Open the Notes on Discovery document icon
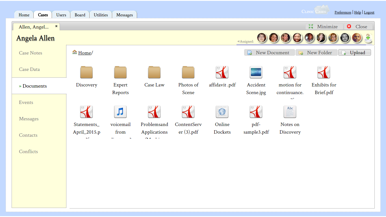The image size is (386, 217). click(290, 112)
